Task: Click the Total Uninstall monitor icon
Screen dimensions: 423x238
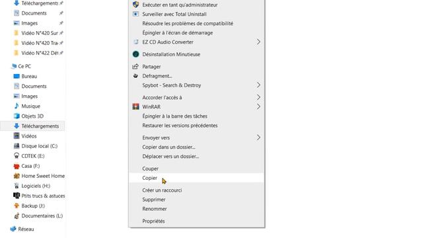Action: 135,14
